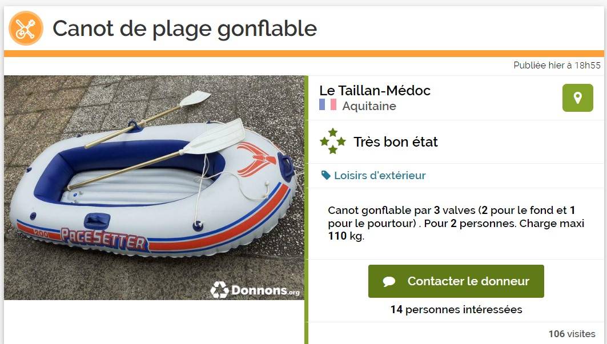Viewport: 607px width, 344px height.
Task: Select the Le Taillan-Médoc location name
Action: [x=375, y=91]
